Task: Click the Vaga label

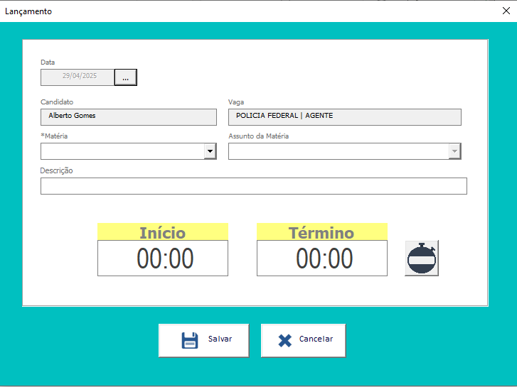Action: (x=236, y=102)
